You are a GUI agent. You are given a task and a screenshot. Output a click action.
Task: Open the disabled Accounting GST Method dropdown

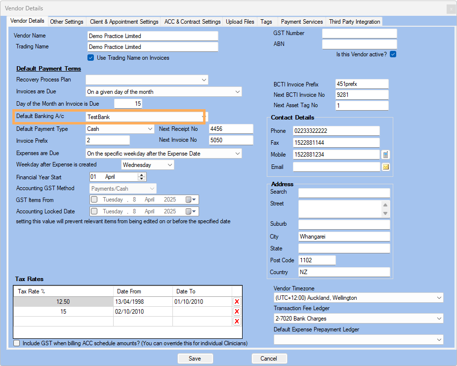click(152, 189)
